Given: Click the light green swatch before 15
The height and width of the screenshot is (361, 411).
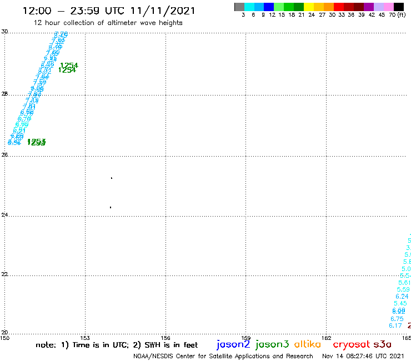Looking at the screenshot, I should (x=279, y=7).
